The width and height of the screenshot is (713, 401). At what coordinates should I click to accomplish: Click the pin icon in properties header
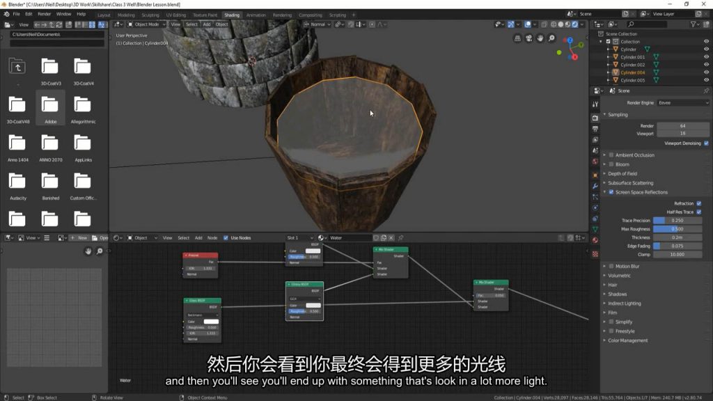tap(706, 91)
